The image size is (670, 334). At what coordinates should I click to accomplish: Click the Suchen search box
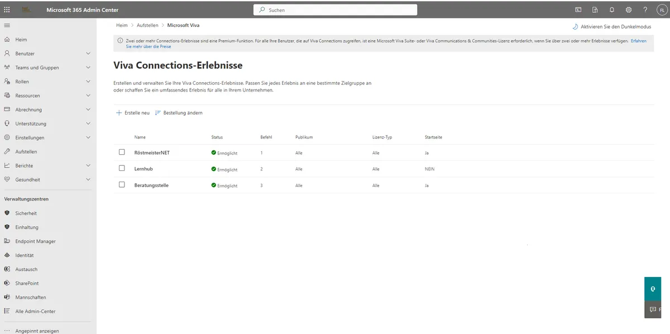pos(335,9)
